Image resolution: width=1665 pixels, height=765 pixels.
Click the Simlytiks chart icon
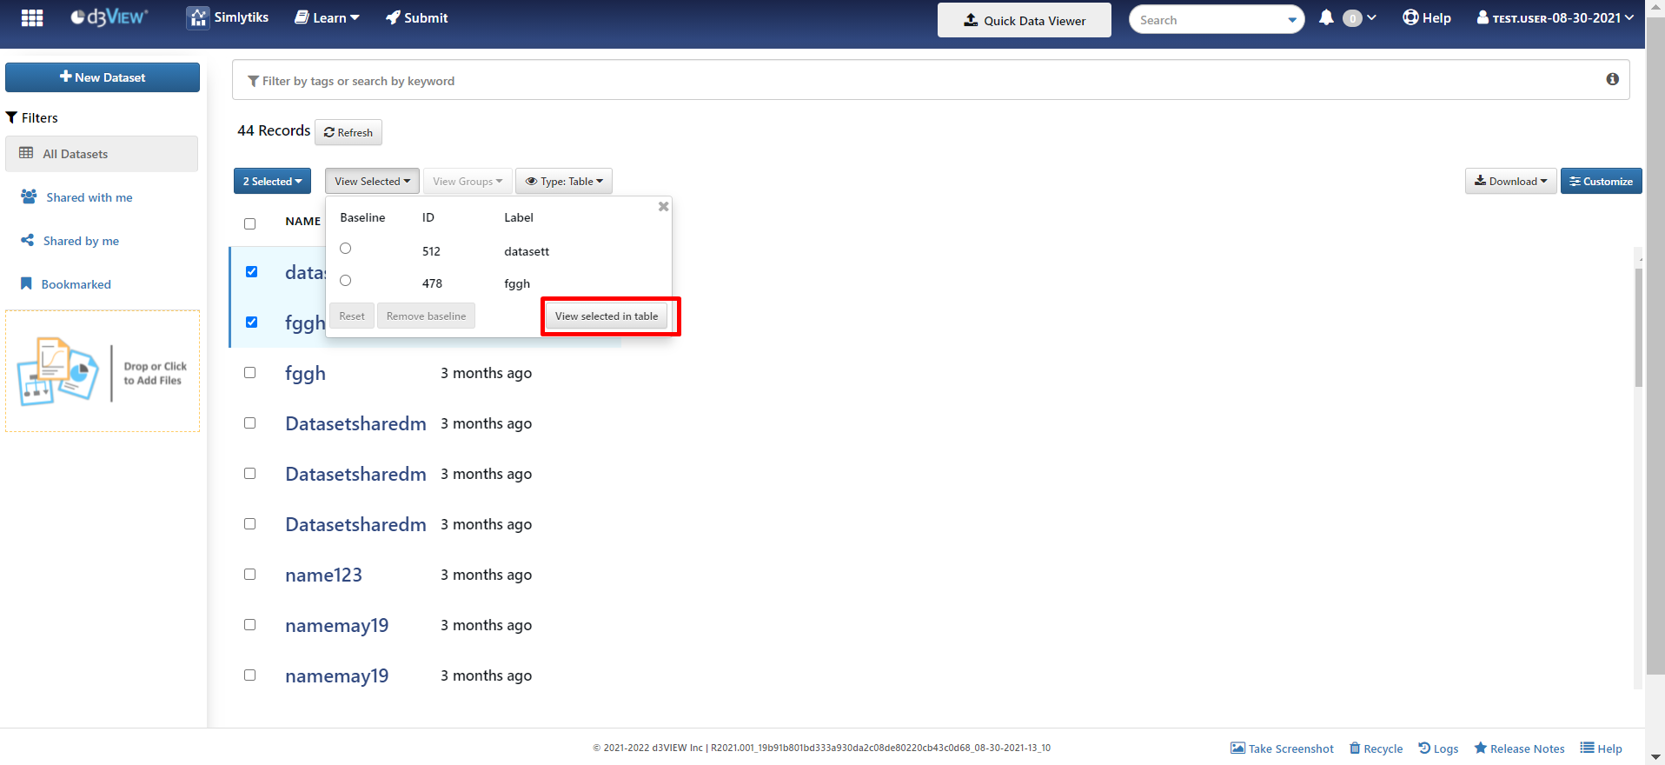click(x=198, y=18)
